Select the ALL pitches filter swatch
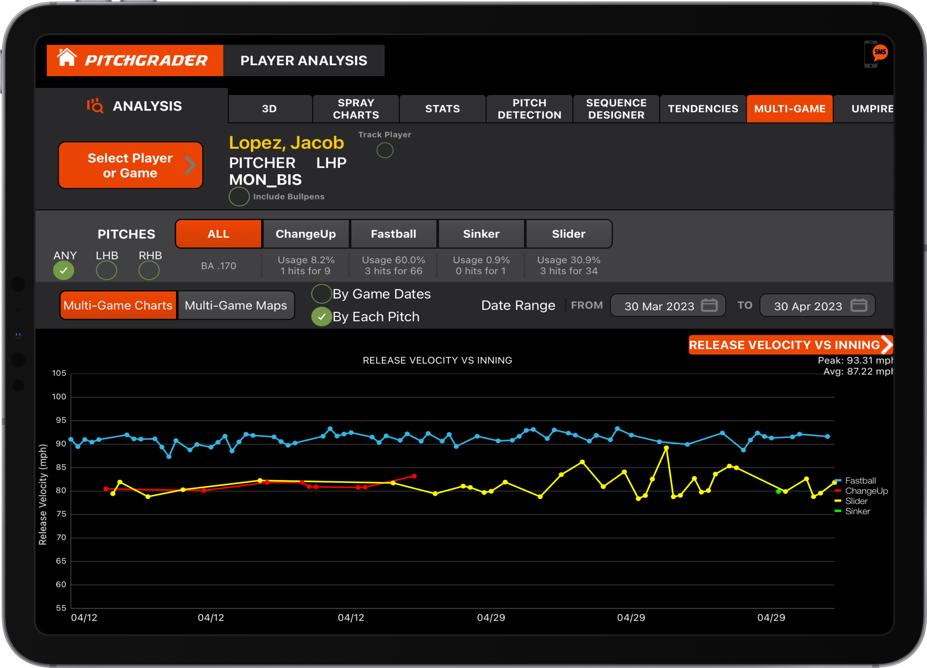 tap(218, 234)
